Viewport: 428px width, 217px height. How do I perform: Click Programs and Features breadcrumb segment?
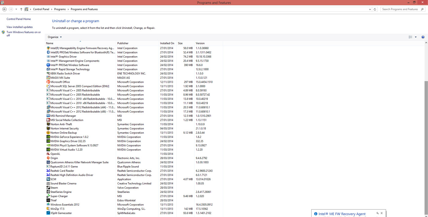(84, 9)
